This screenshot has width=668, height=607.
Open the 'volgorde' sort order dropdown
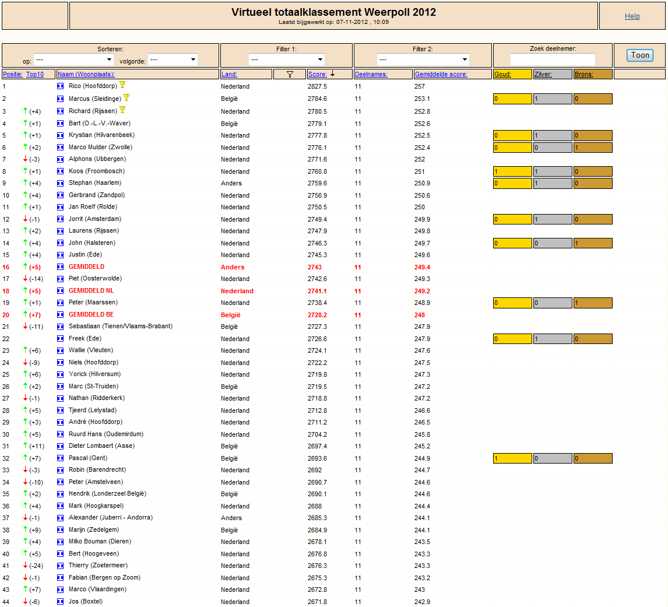(173, 59)
